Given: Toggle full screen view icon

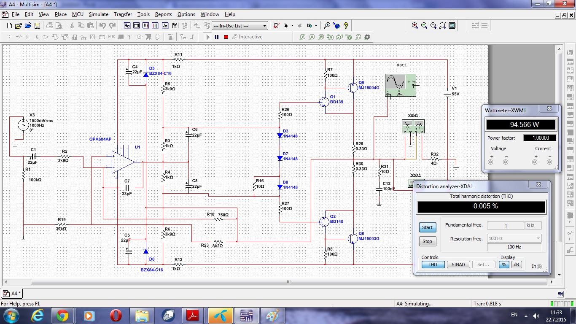Looking at the screenshot, I should pos(452,26).
